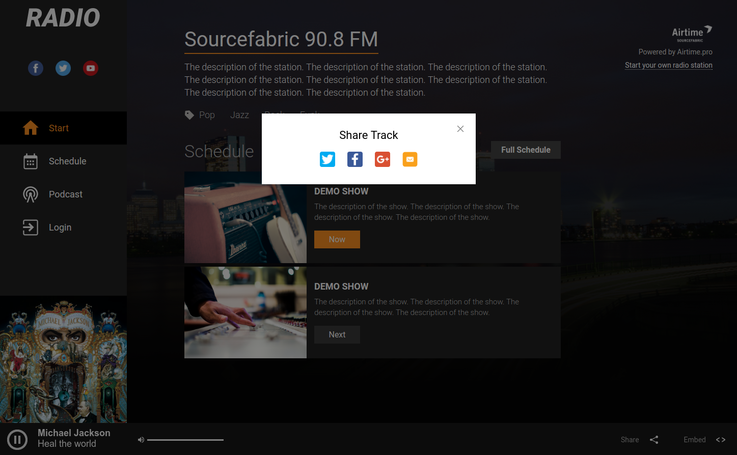The height and width of the screenshot is (455, 737).
Task: Open the Podcast menu item
Action: [63, 194]
